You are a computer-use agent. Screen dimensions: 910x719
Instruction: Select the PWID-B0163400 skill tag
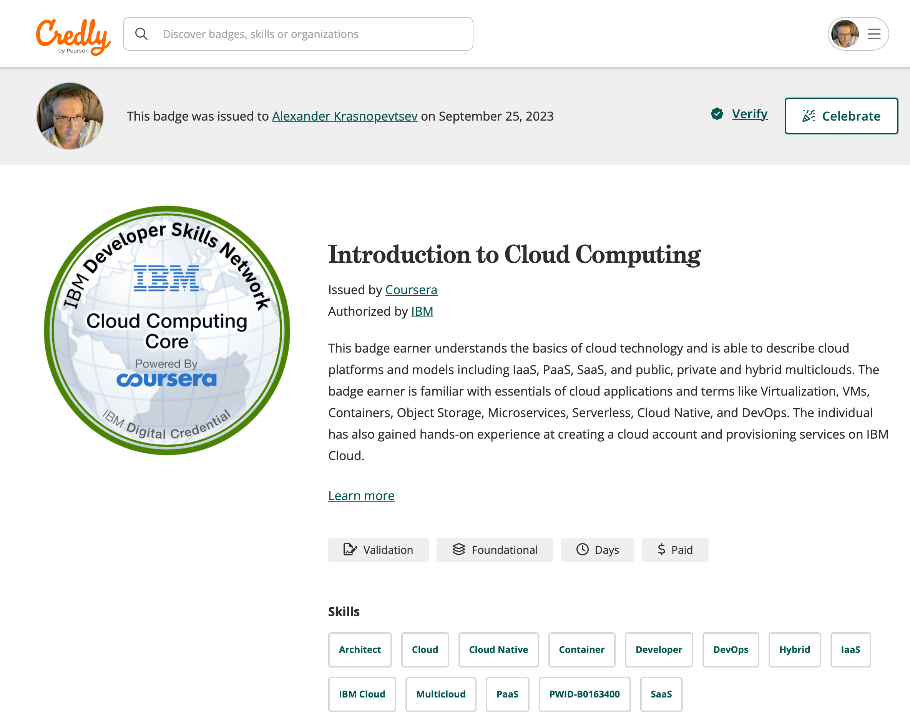click(585, 694)
